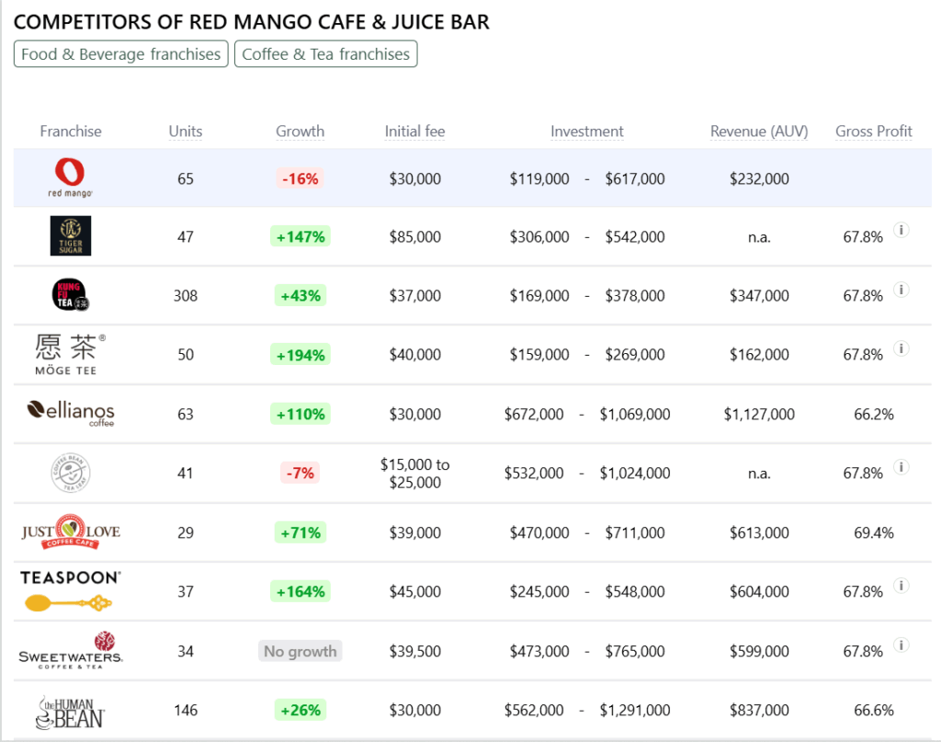This screenshot has height=742, width=941.
Task: Click the +43% growth badge
Action: click(300, 295)
